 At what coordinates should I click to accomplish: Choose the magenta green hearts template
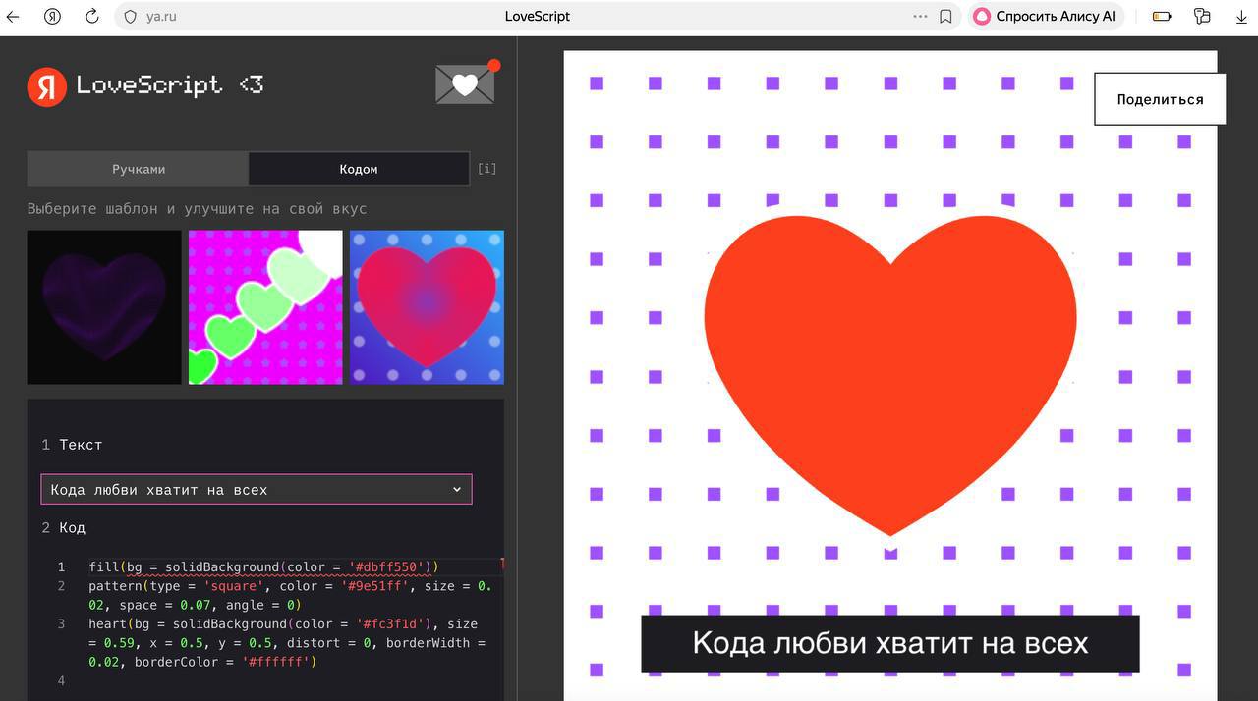pos(265,307)
